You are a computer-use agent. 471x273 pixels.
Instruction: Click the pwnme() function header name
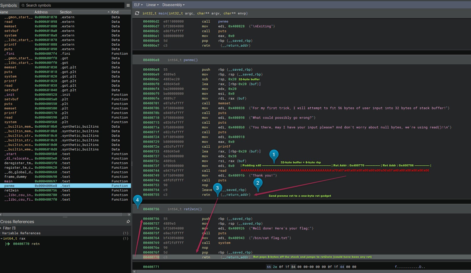(x=191, y=60)
